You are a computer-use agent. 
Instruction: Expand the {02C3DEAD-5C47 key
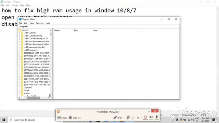20,53
